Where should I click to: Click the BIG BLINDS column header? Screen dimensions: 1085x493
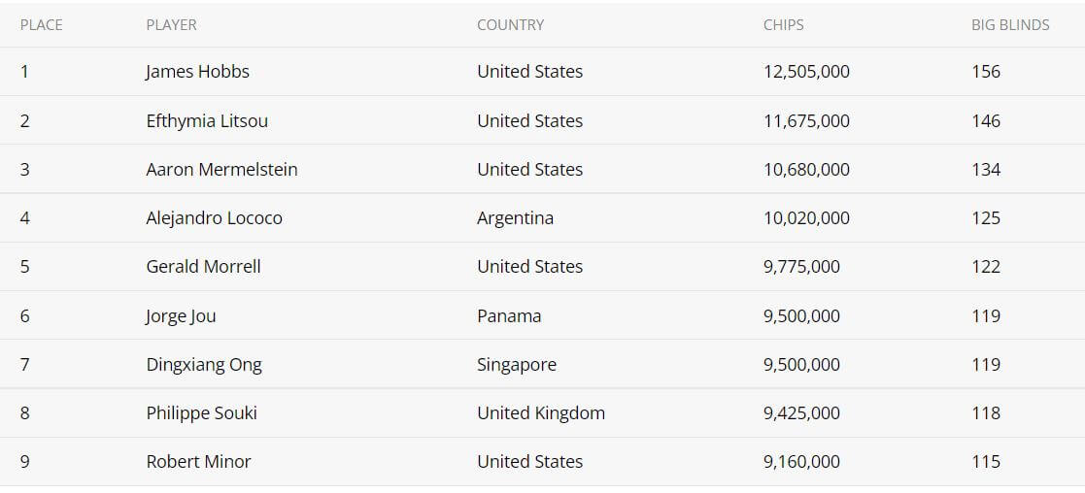pyautogui.click(x=1010, y=25)
